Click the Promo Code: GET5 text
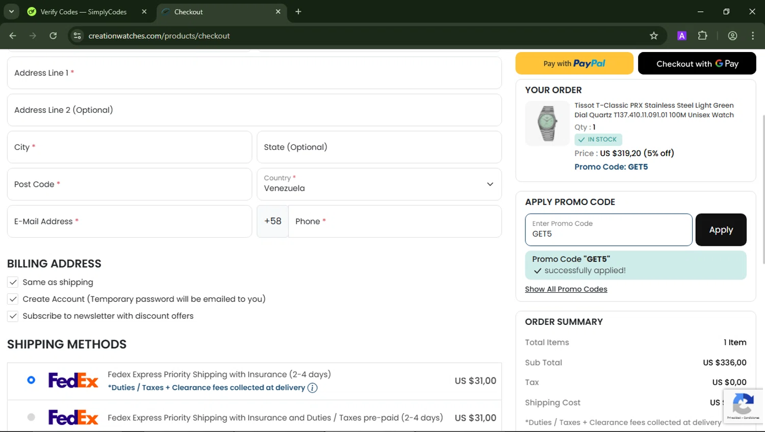 (x=611, y=167)
